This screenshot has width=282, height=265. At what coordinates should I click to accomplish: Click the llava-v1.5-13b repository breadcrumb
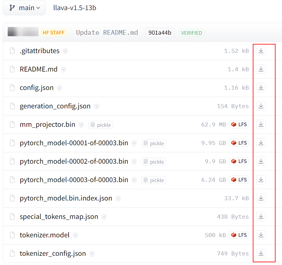[75, 8]
